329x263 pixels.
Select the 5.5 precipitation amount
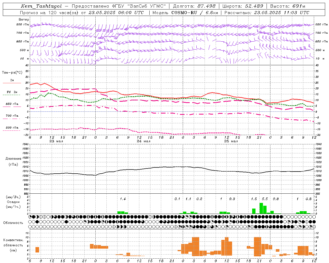pos(265,199)
